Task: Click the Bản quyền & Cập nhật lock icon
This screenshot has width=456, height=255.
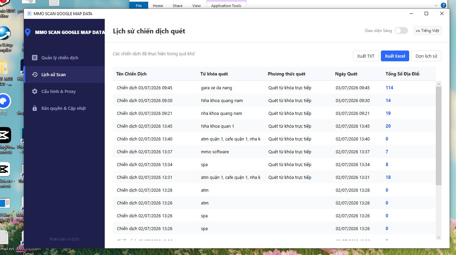Action: click(35, 108)
